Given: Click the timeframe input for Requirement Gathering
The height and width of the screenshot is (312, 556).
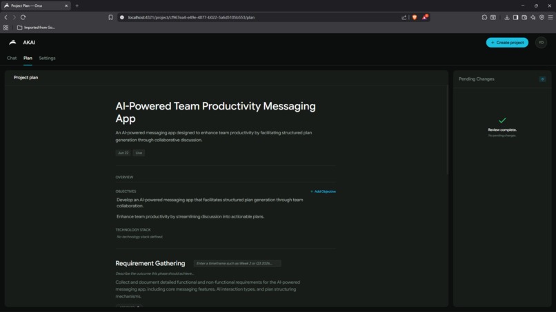Looking at the screenshot, I should [x=237, y=264].
